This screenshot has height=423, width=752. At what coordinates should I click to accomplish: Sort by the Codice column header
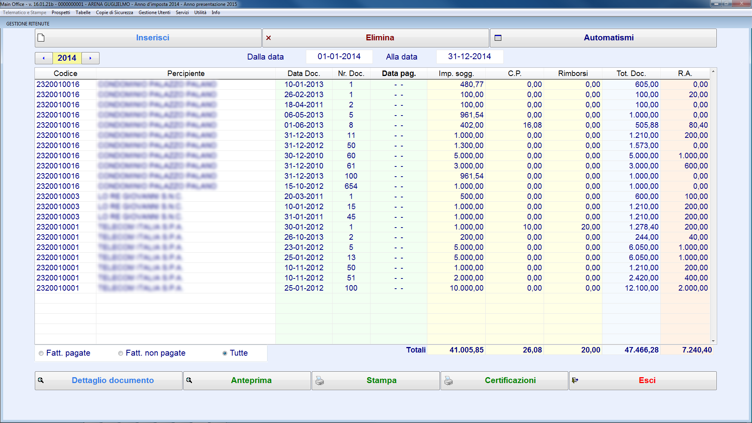[x=65, y=74]
